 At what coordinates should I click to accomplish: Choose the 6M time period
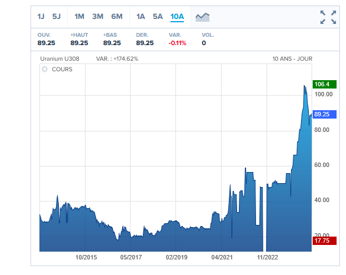pos(117,17)
